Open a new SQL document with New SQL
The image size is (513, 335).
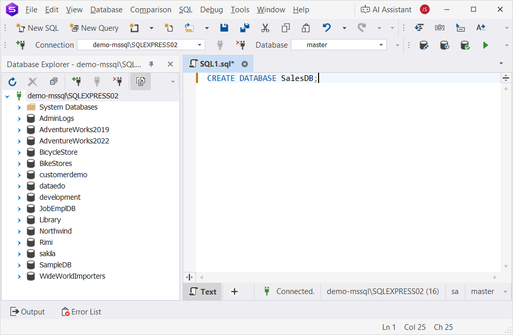pyautogui.click(x=36, y=28)
